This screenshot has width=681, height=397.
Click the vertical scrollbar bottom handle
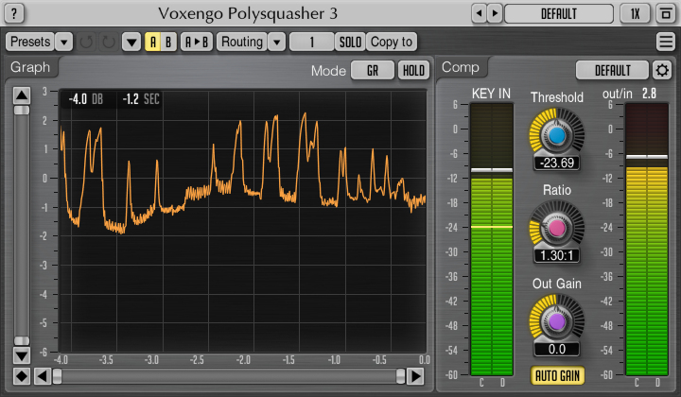(x=21, y=340)
